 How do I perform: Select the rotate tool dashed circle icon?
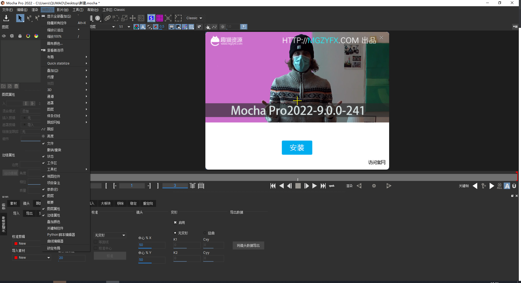(116, 18)
